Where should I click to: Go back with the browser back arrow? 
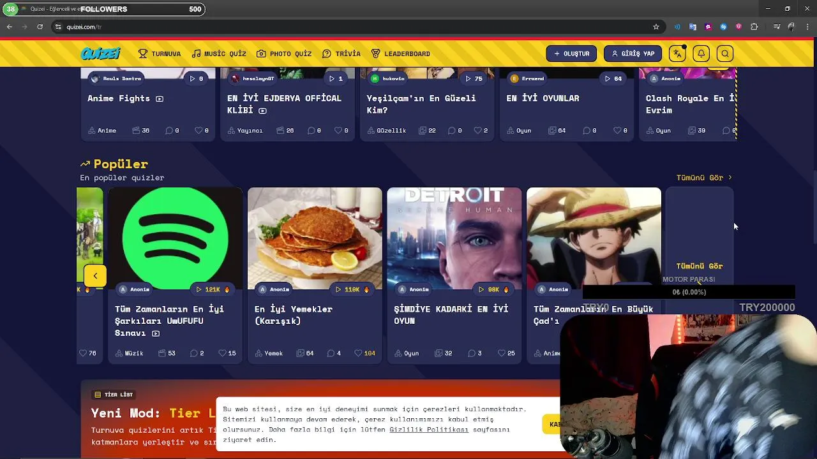point(10,27)
